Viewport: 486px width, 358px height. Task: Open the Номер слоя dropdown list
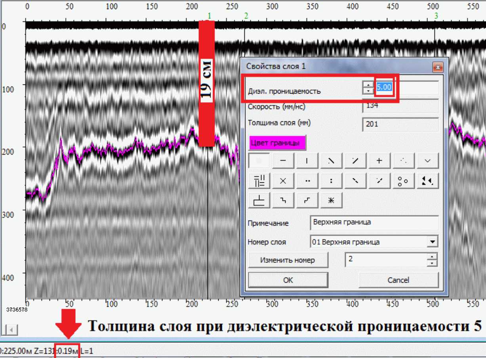click(433, 242)
